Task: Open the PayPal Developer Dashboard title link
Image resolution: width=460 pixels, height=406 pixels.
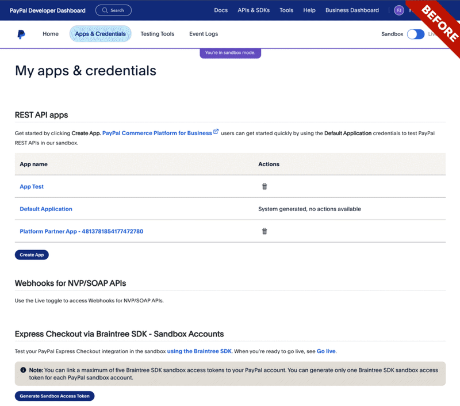Action: coord(48,10)
